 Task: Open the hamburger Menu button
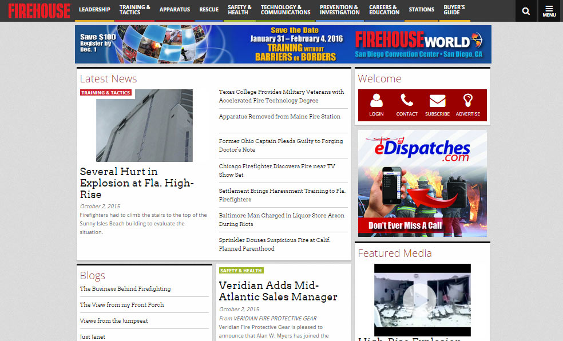[x=549, y=11]
